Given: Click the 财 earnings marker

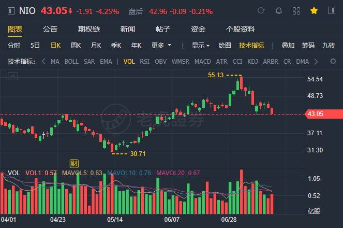Looking at the screenshot, I should (x=74, y=163).
